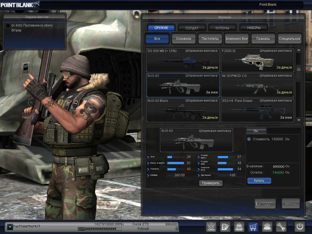The height and width of the screenshot is (234, 312).
Task: Click the EXP progress bar
Action: (x=103, y=229)
